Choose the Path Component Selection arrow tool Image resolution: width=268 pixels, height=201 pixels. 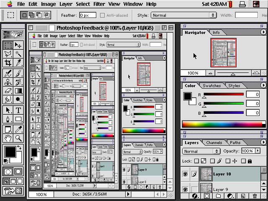[8, 110]
